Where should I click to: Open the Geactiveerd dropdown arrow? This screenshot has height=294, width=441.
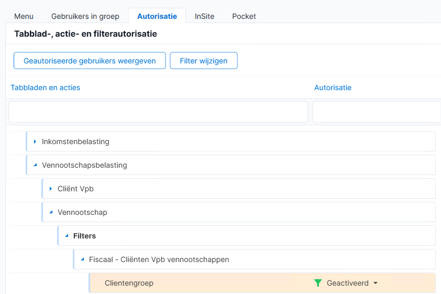(376, 283)
